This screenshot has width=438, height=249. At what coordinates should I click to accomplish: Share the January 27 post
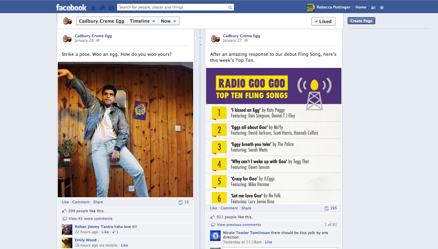(246, 208)
